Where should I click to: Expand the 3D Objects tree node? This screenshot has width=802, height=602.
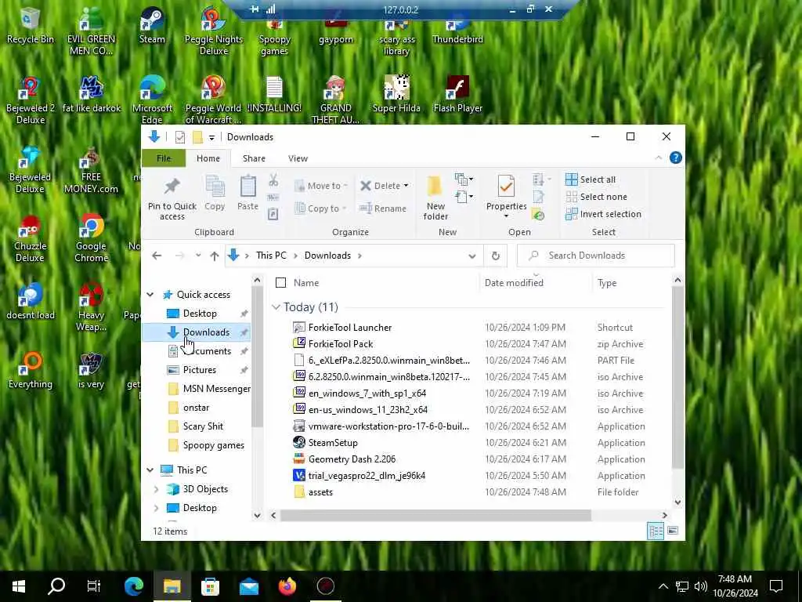(x=157, y=489)
